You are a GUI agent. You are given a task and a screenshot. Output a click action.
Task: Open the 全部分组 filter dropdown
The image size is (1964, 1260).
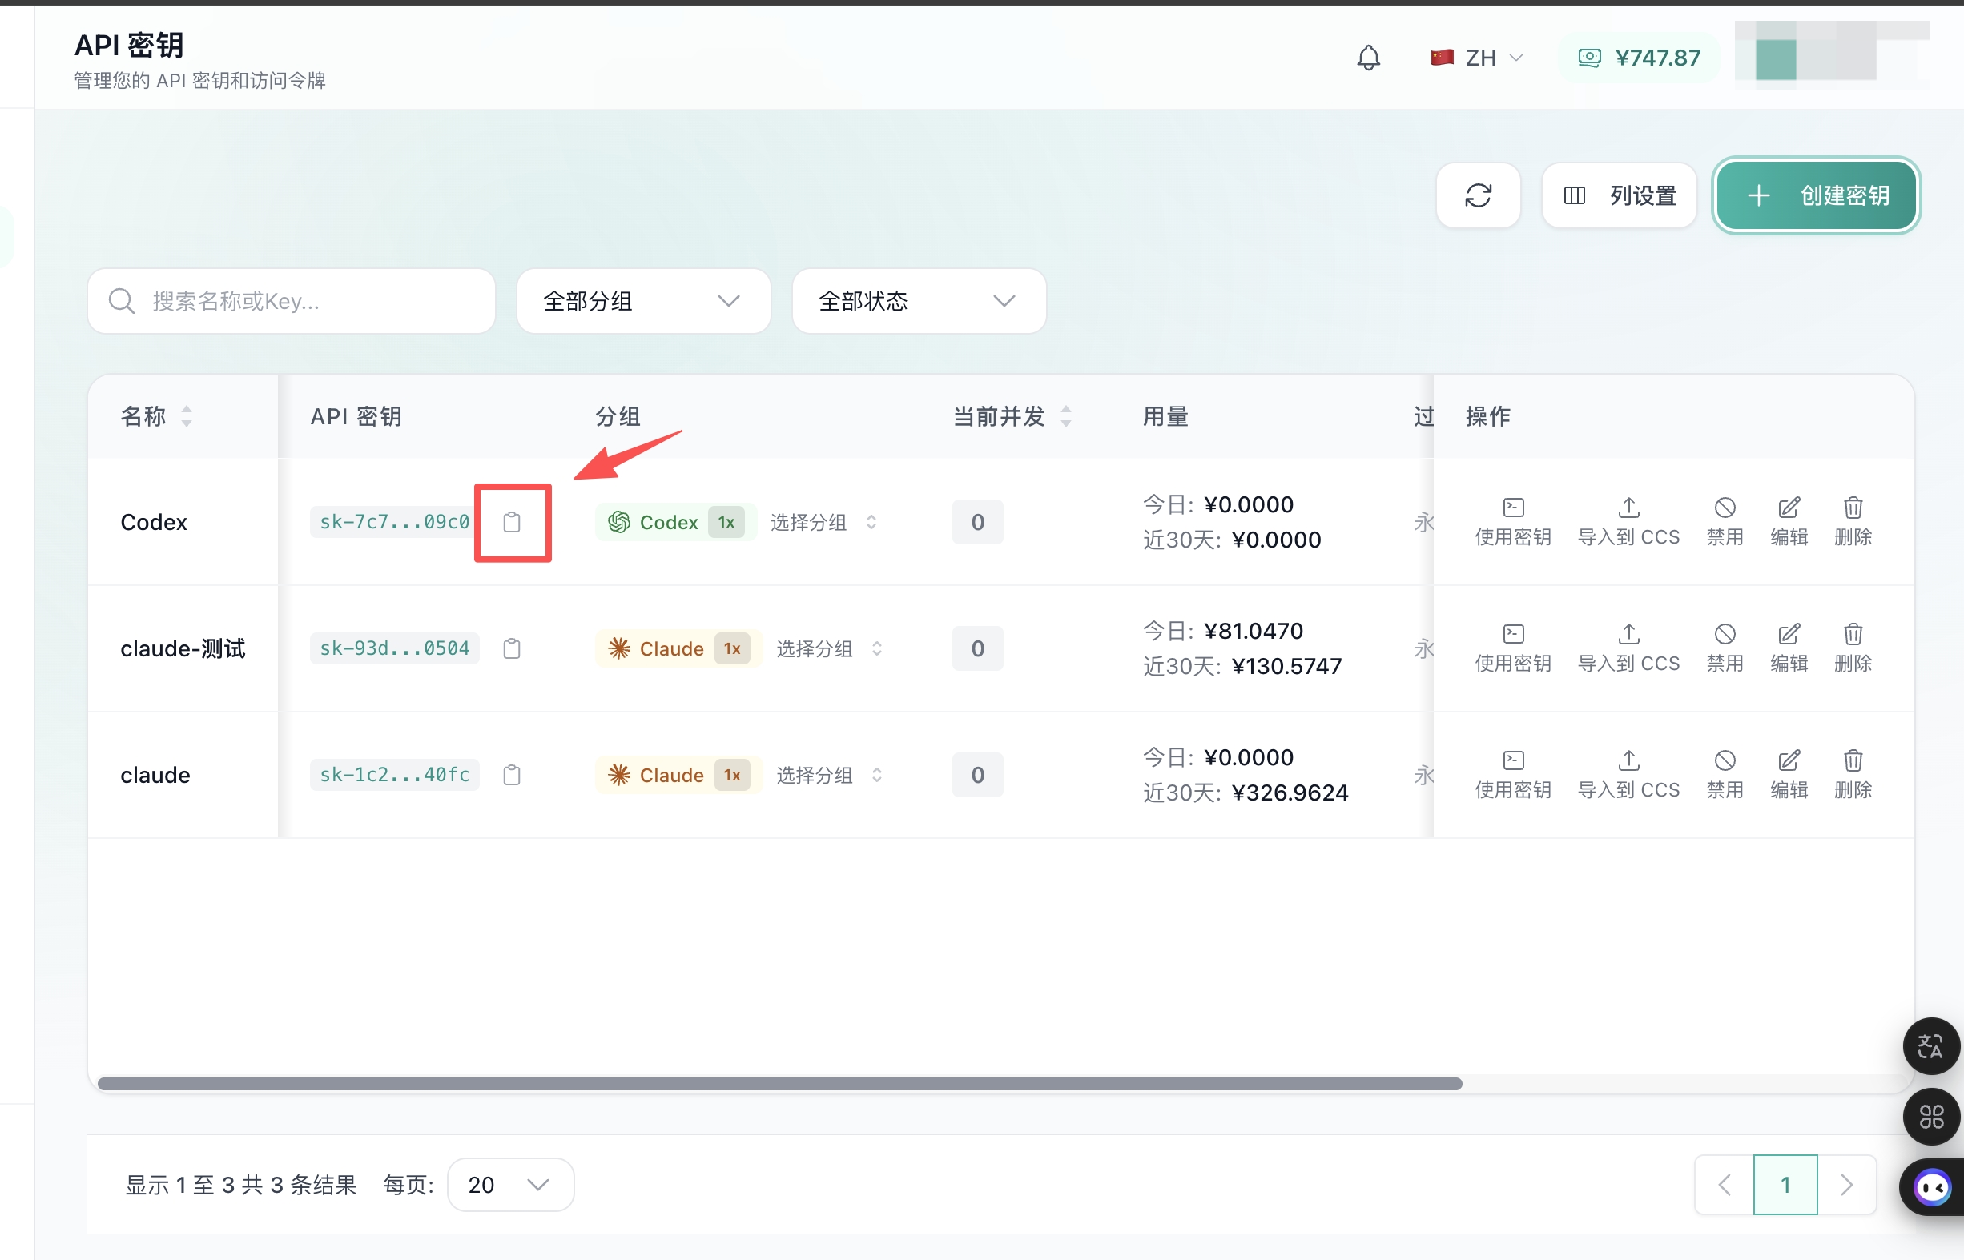tap(643, 301)
